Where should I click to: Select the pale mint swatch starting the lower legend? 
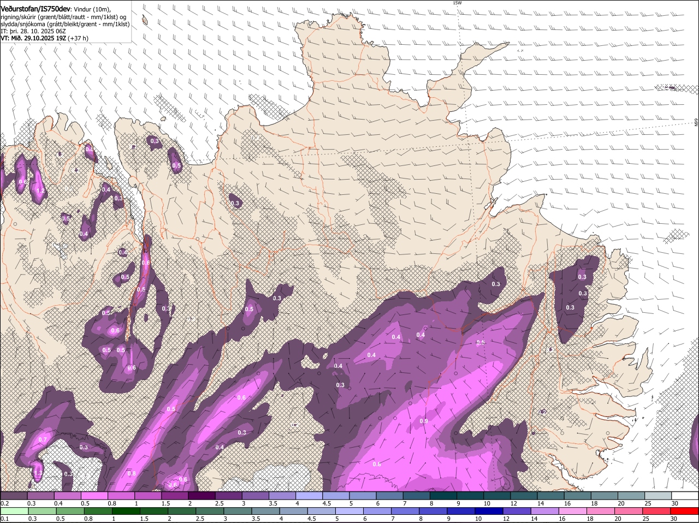point(14,511)
